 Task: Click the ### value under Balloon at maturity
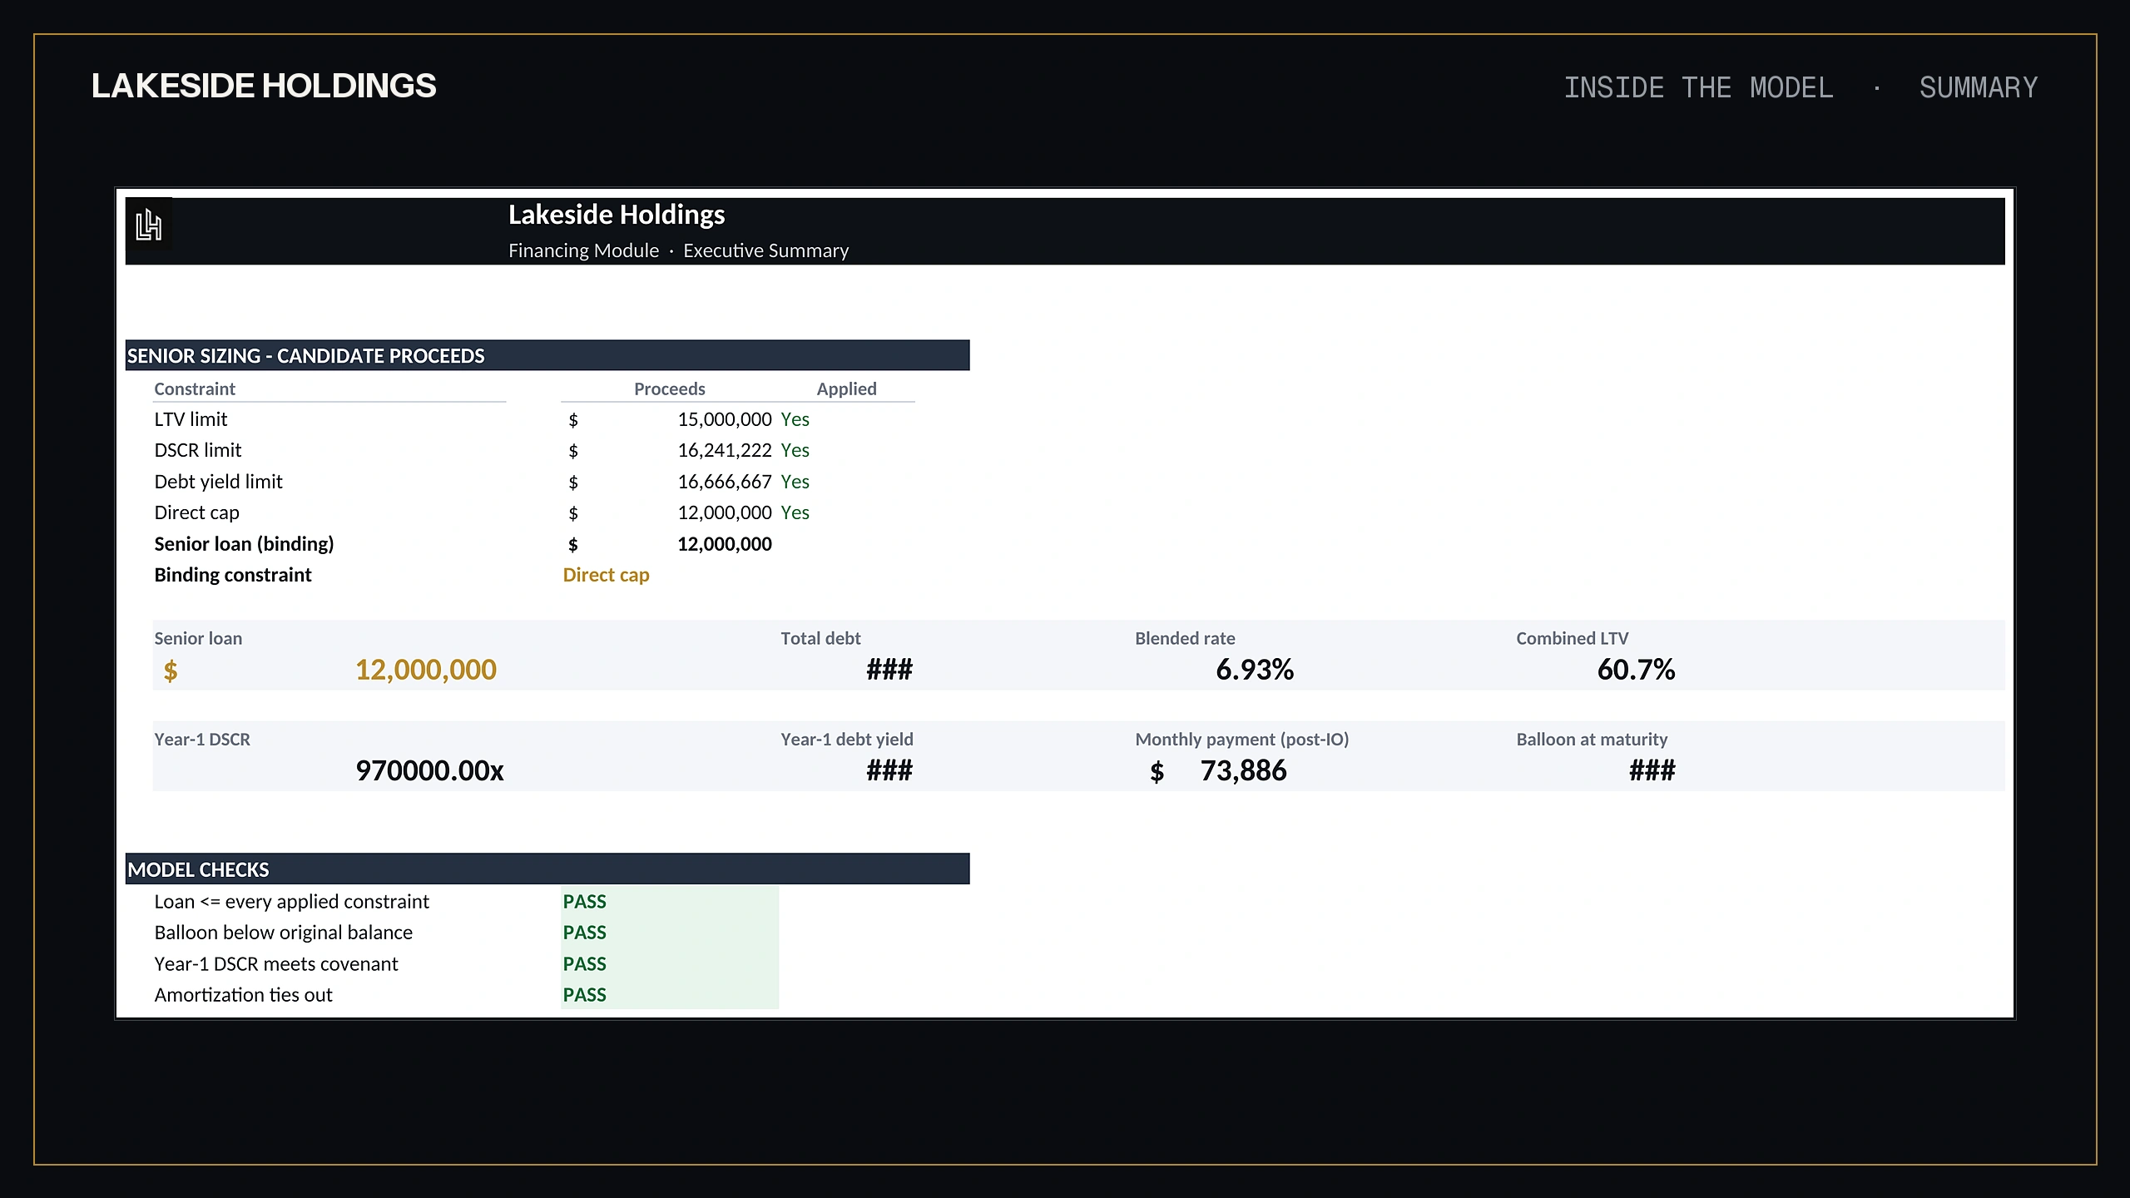coord(1652,770)
